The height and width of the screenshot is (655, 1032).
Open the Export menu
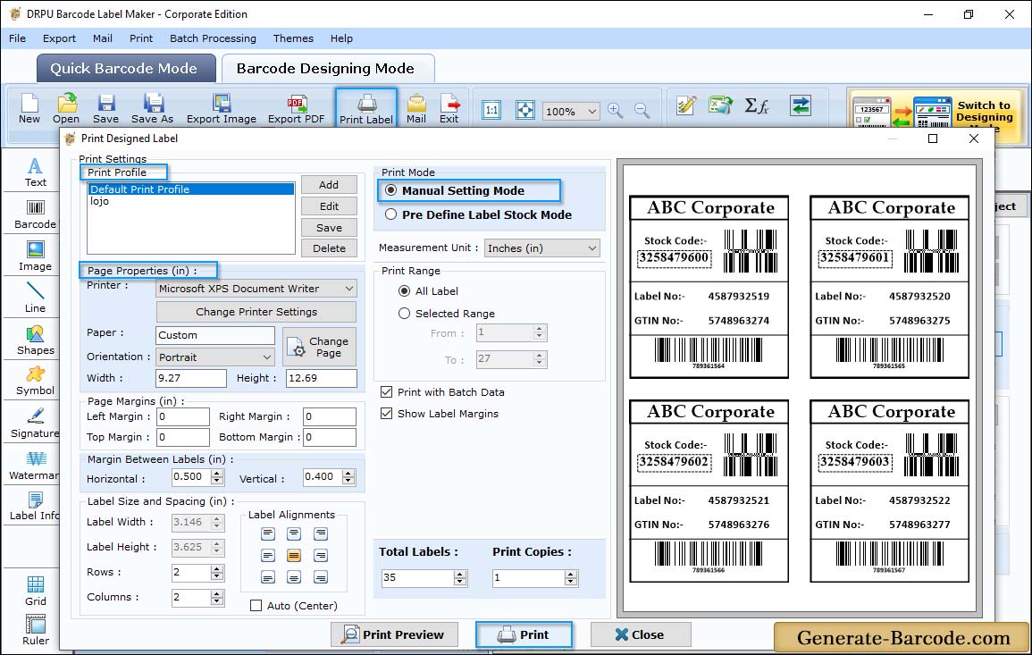tap(59, 38)
